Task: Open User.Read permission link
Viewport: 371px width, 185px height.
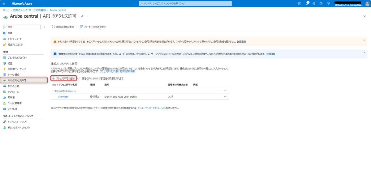Action: point(63,97)
